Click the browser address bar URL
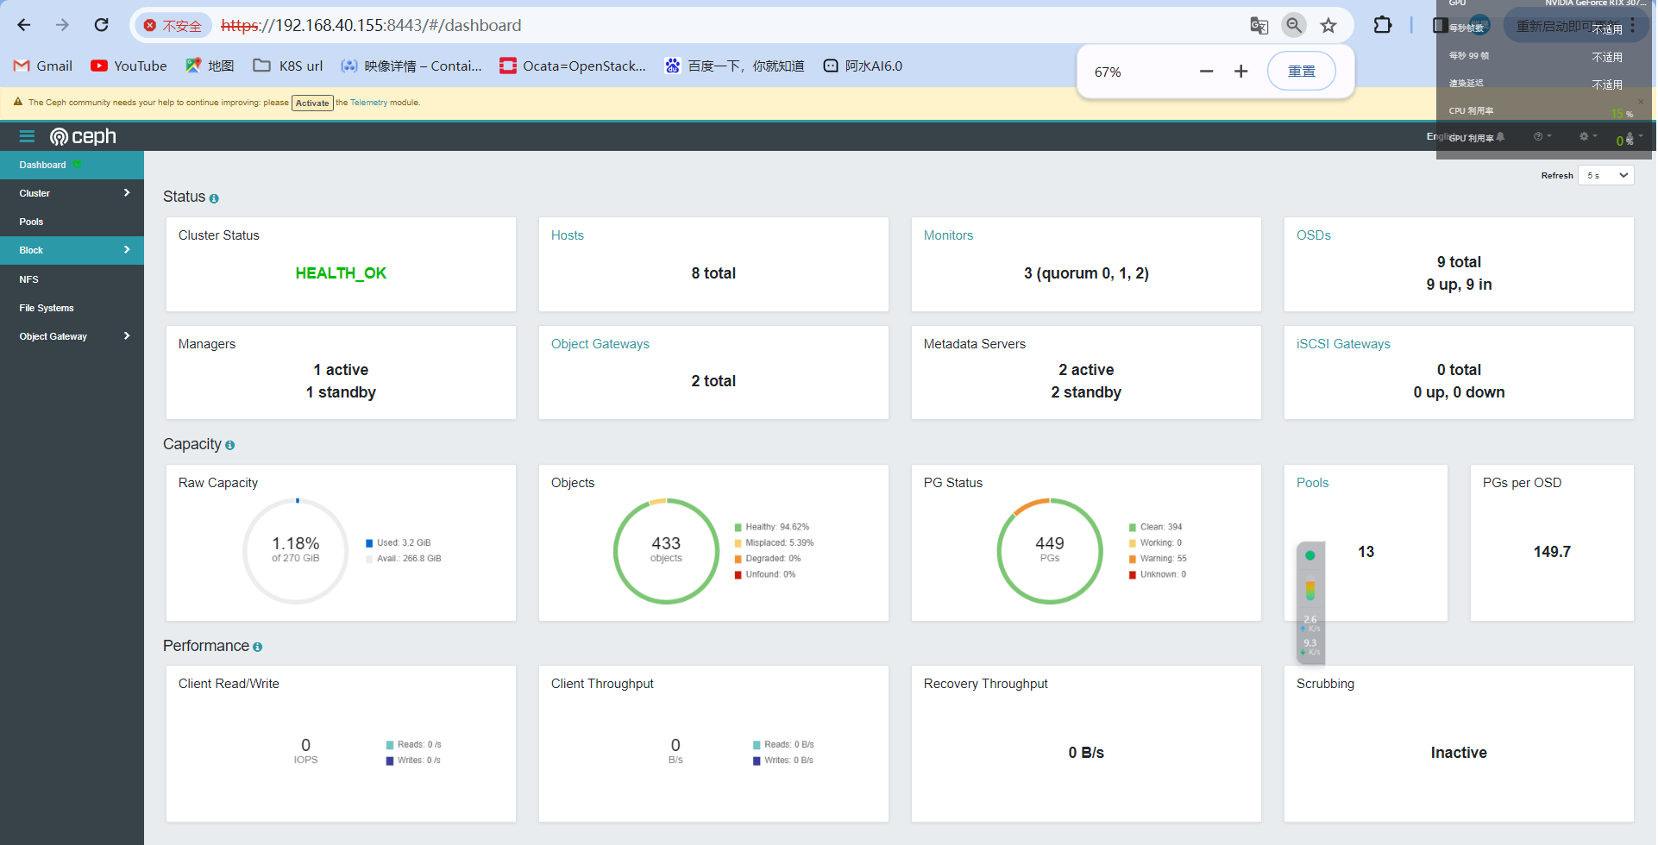This screenshot has height=845, width=1658. 371,25
